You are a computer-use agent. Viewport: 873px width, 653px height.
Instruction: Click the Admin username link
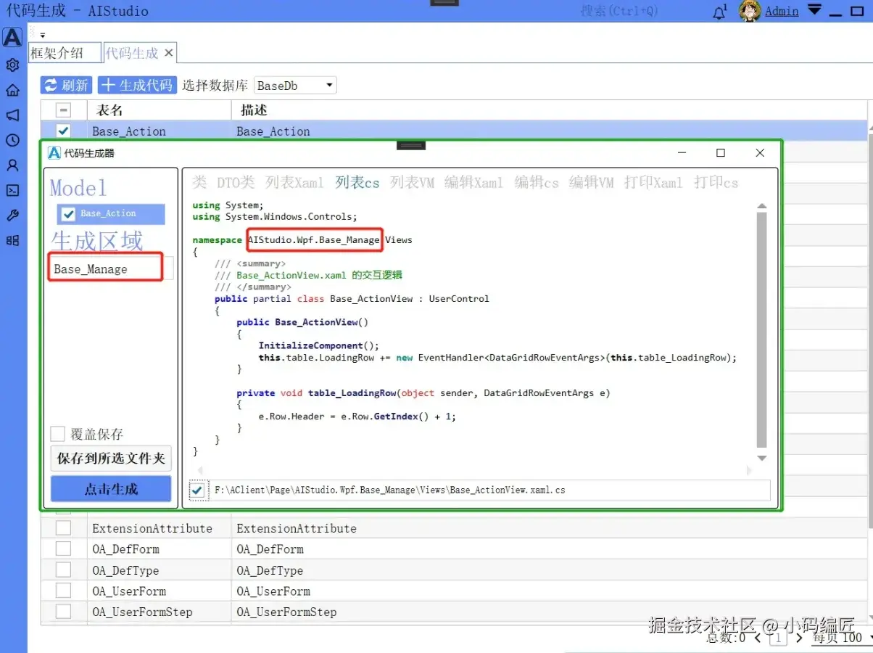782,12
